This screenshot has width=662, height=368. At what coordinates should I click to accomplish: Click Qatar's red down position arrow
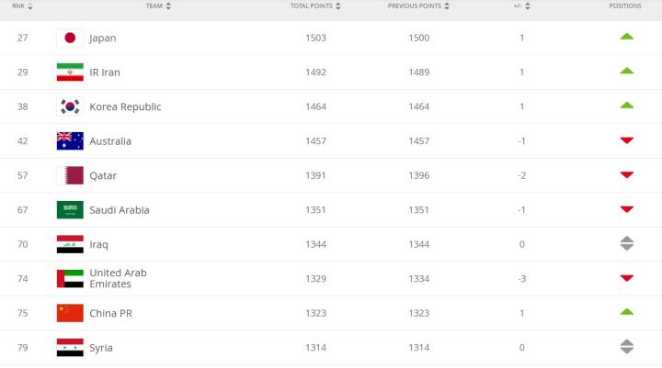coord(627,174)
